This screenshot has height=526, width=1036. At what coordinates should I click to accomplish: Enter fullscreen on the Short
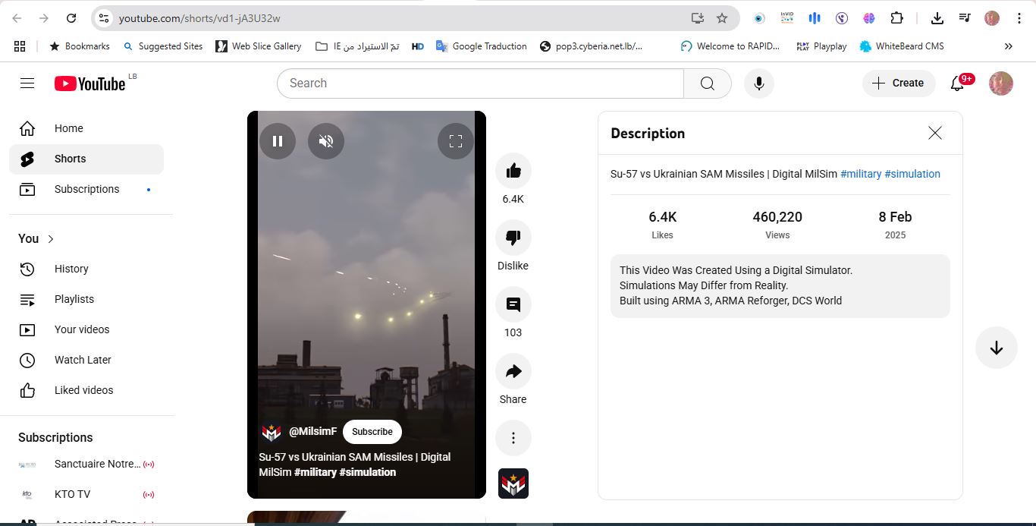(x=456, y=141)
